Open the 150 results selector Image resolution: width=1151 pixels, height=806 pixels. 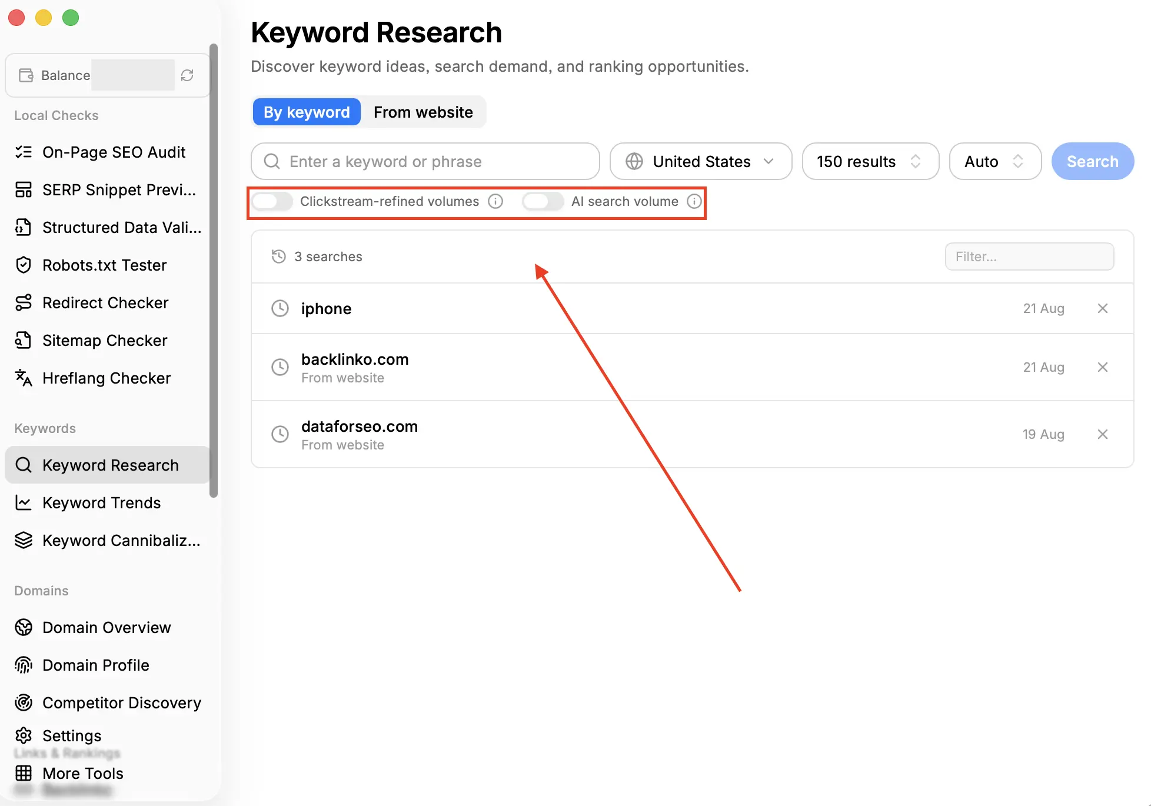click(870, 161)
